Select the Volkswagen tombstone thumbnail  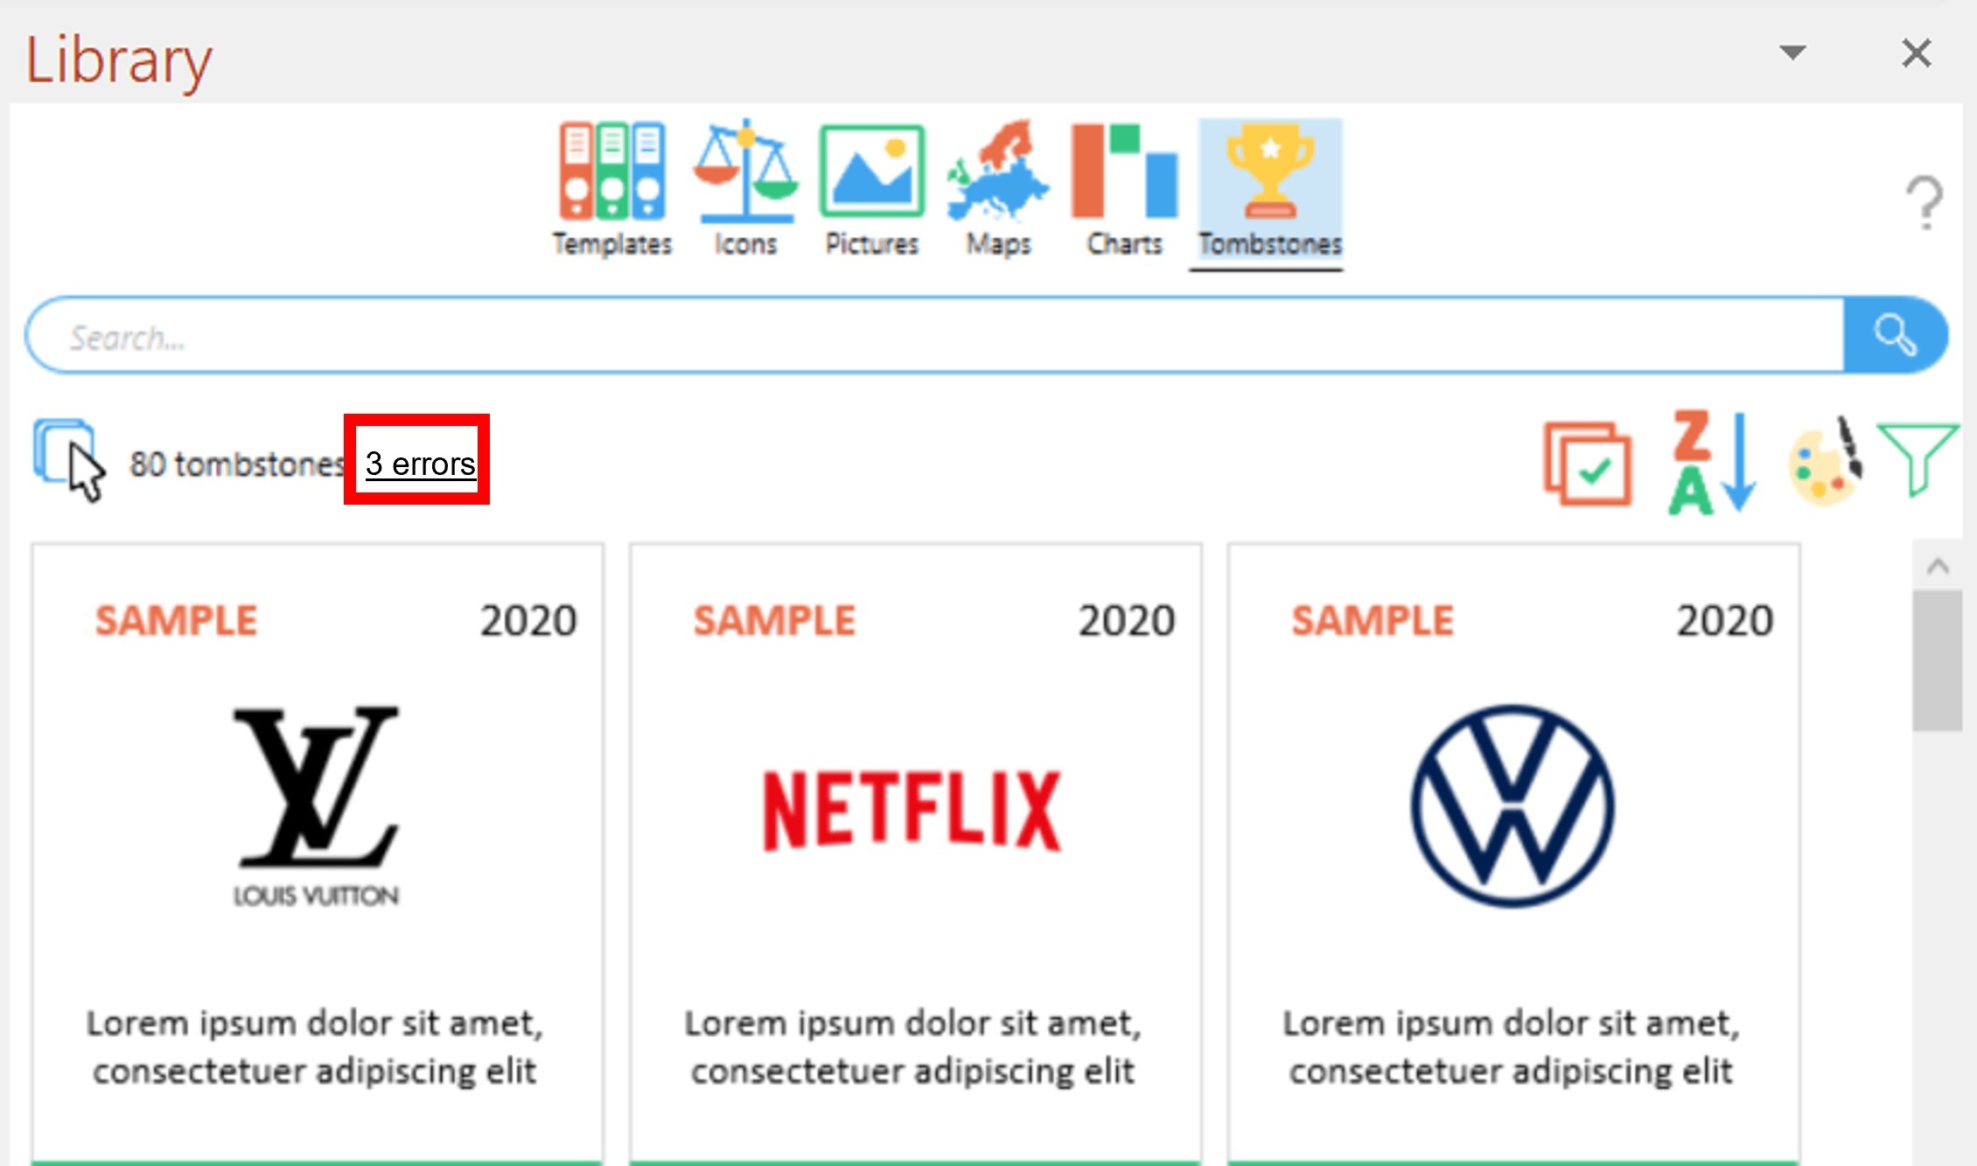tap(1513, 854)
